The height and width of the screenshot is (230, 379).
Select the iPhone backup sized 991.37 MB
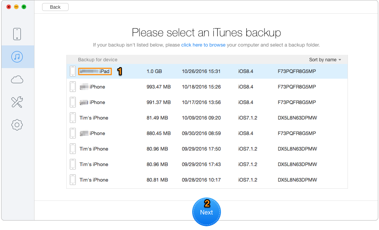pos(207,103)
